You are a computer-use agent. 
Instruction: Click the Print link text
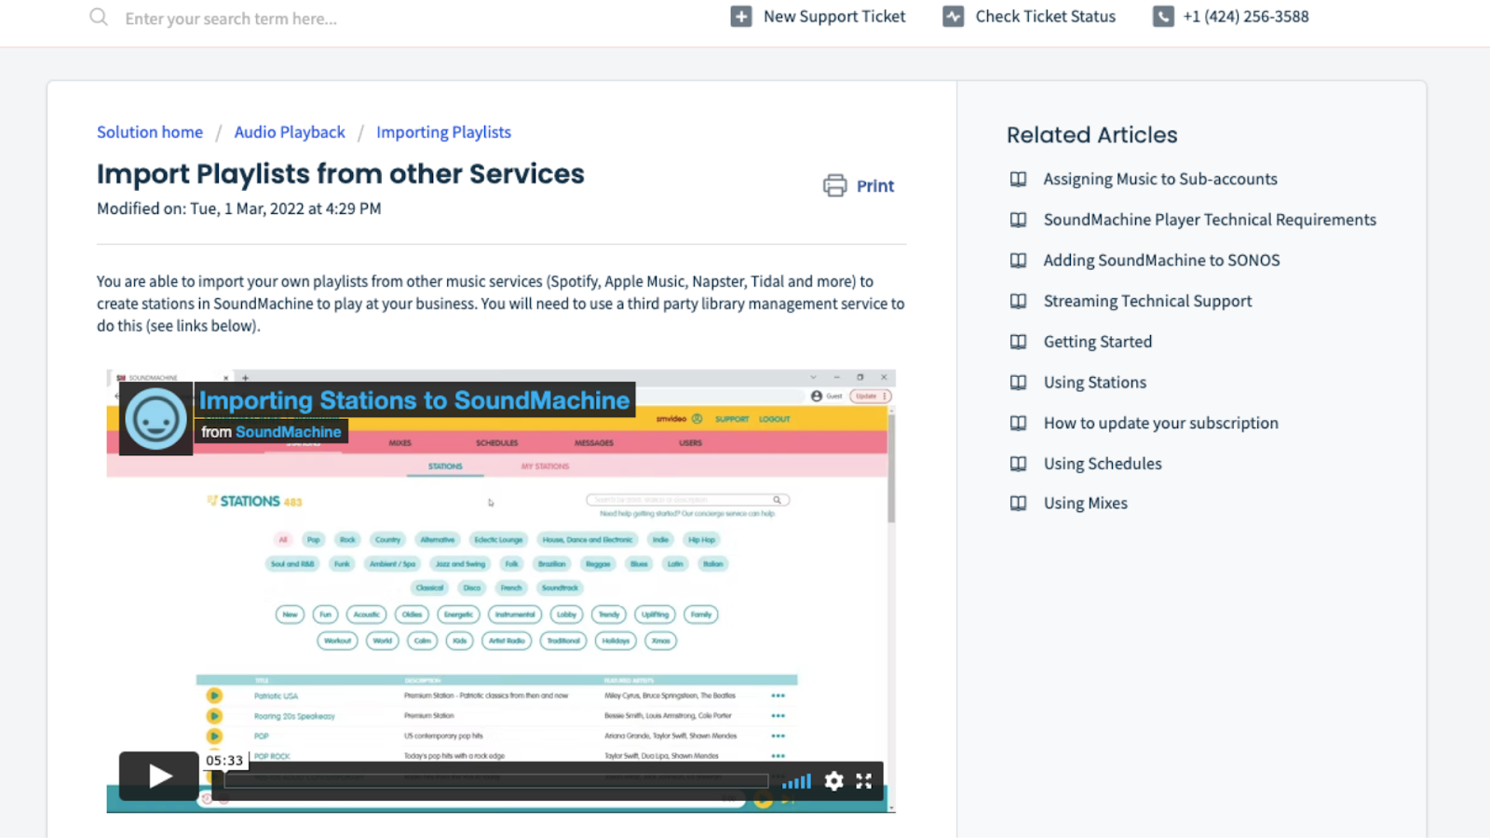(x=875, y=186)
